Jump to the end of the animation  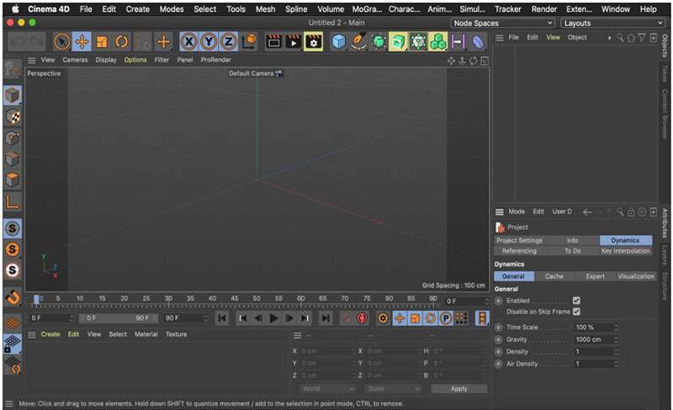click(x=325, y=318)
